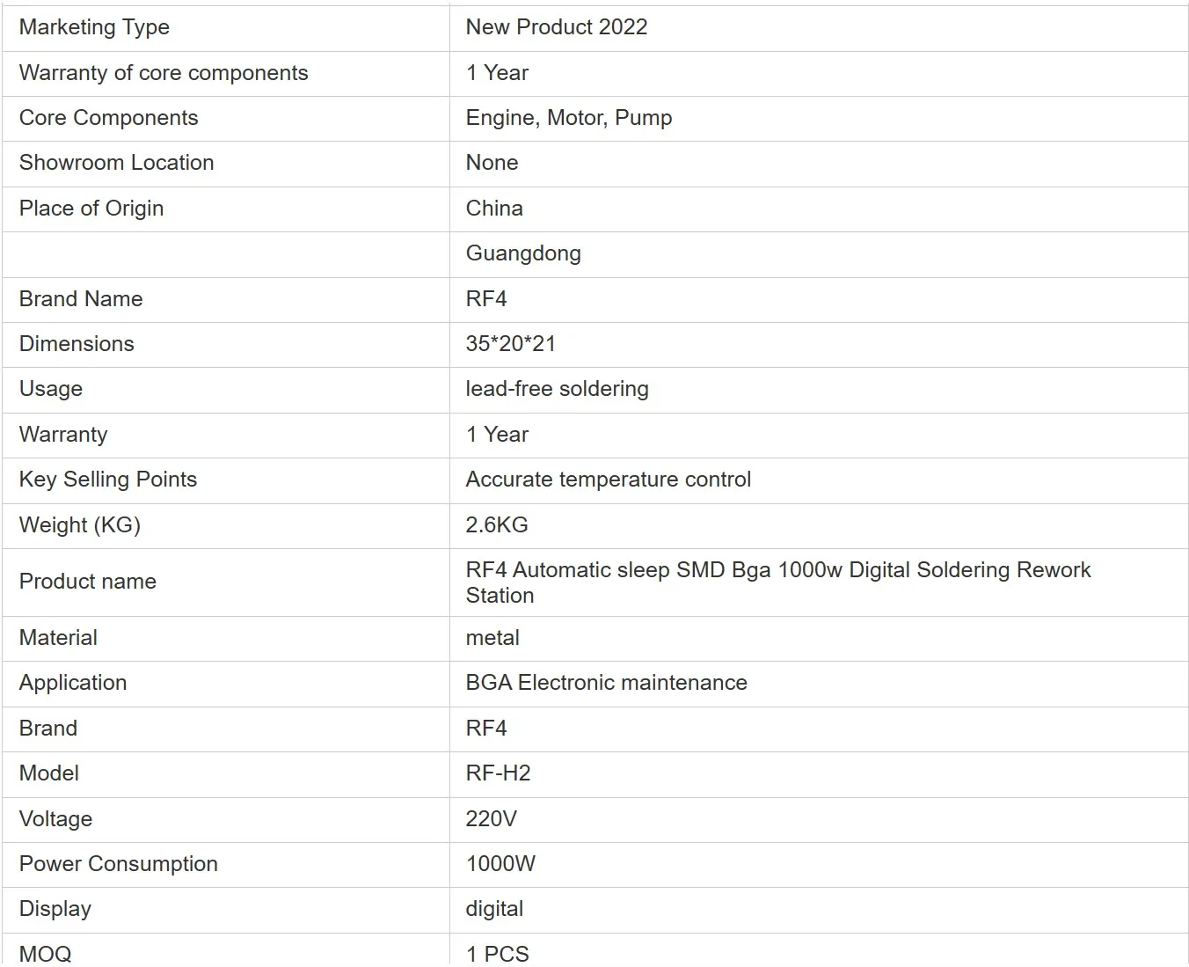This screenshot has width=1189, height=967.
Task: Click the 'lead-free soldering' usage value
Action: pos(557,389)
